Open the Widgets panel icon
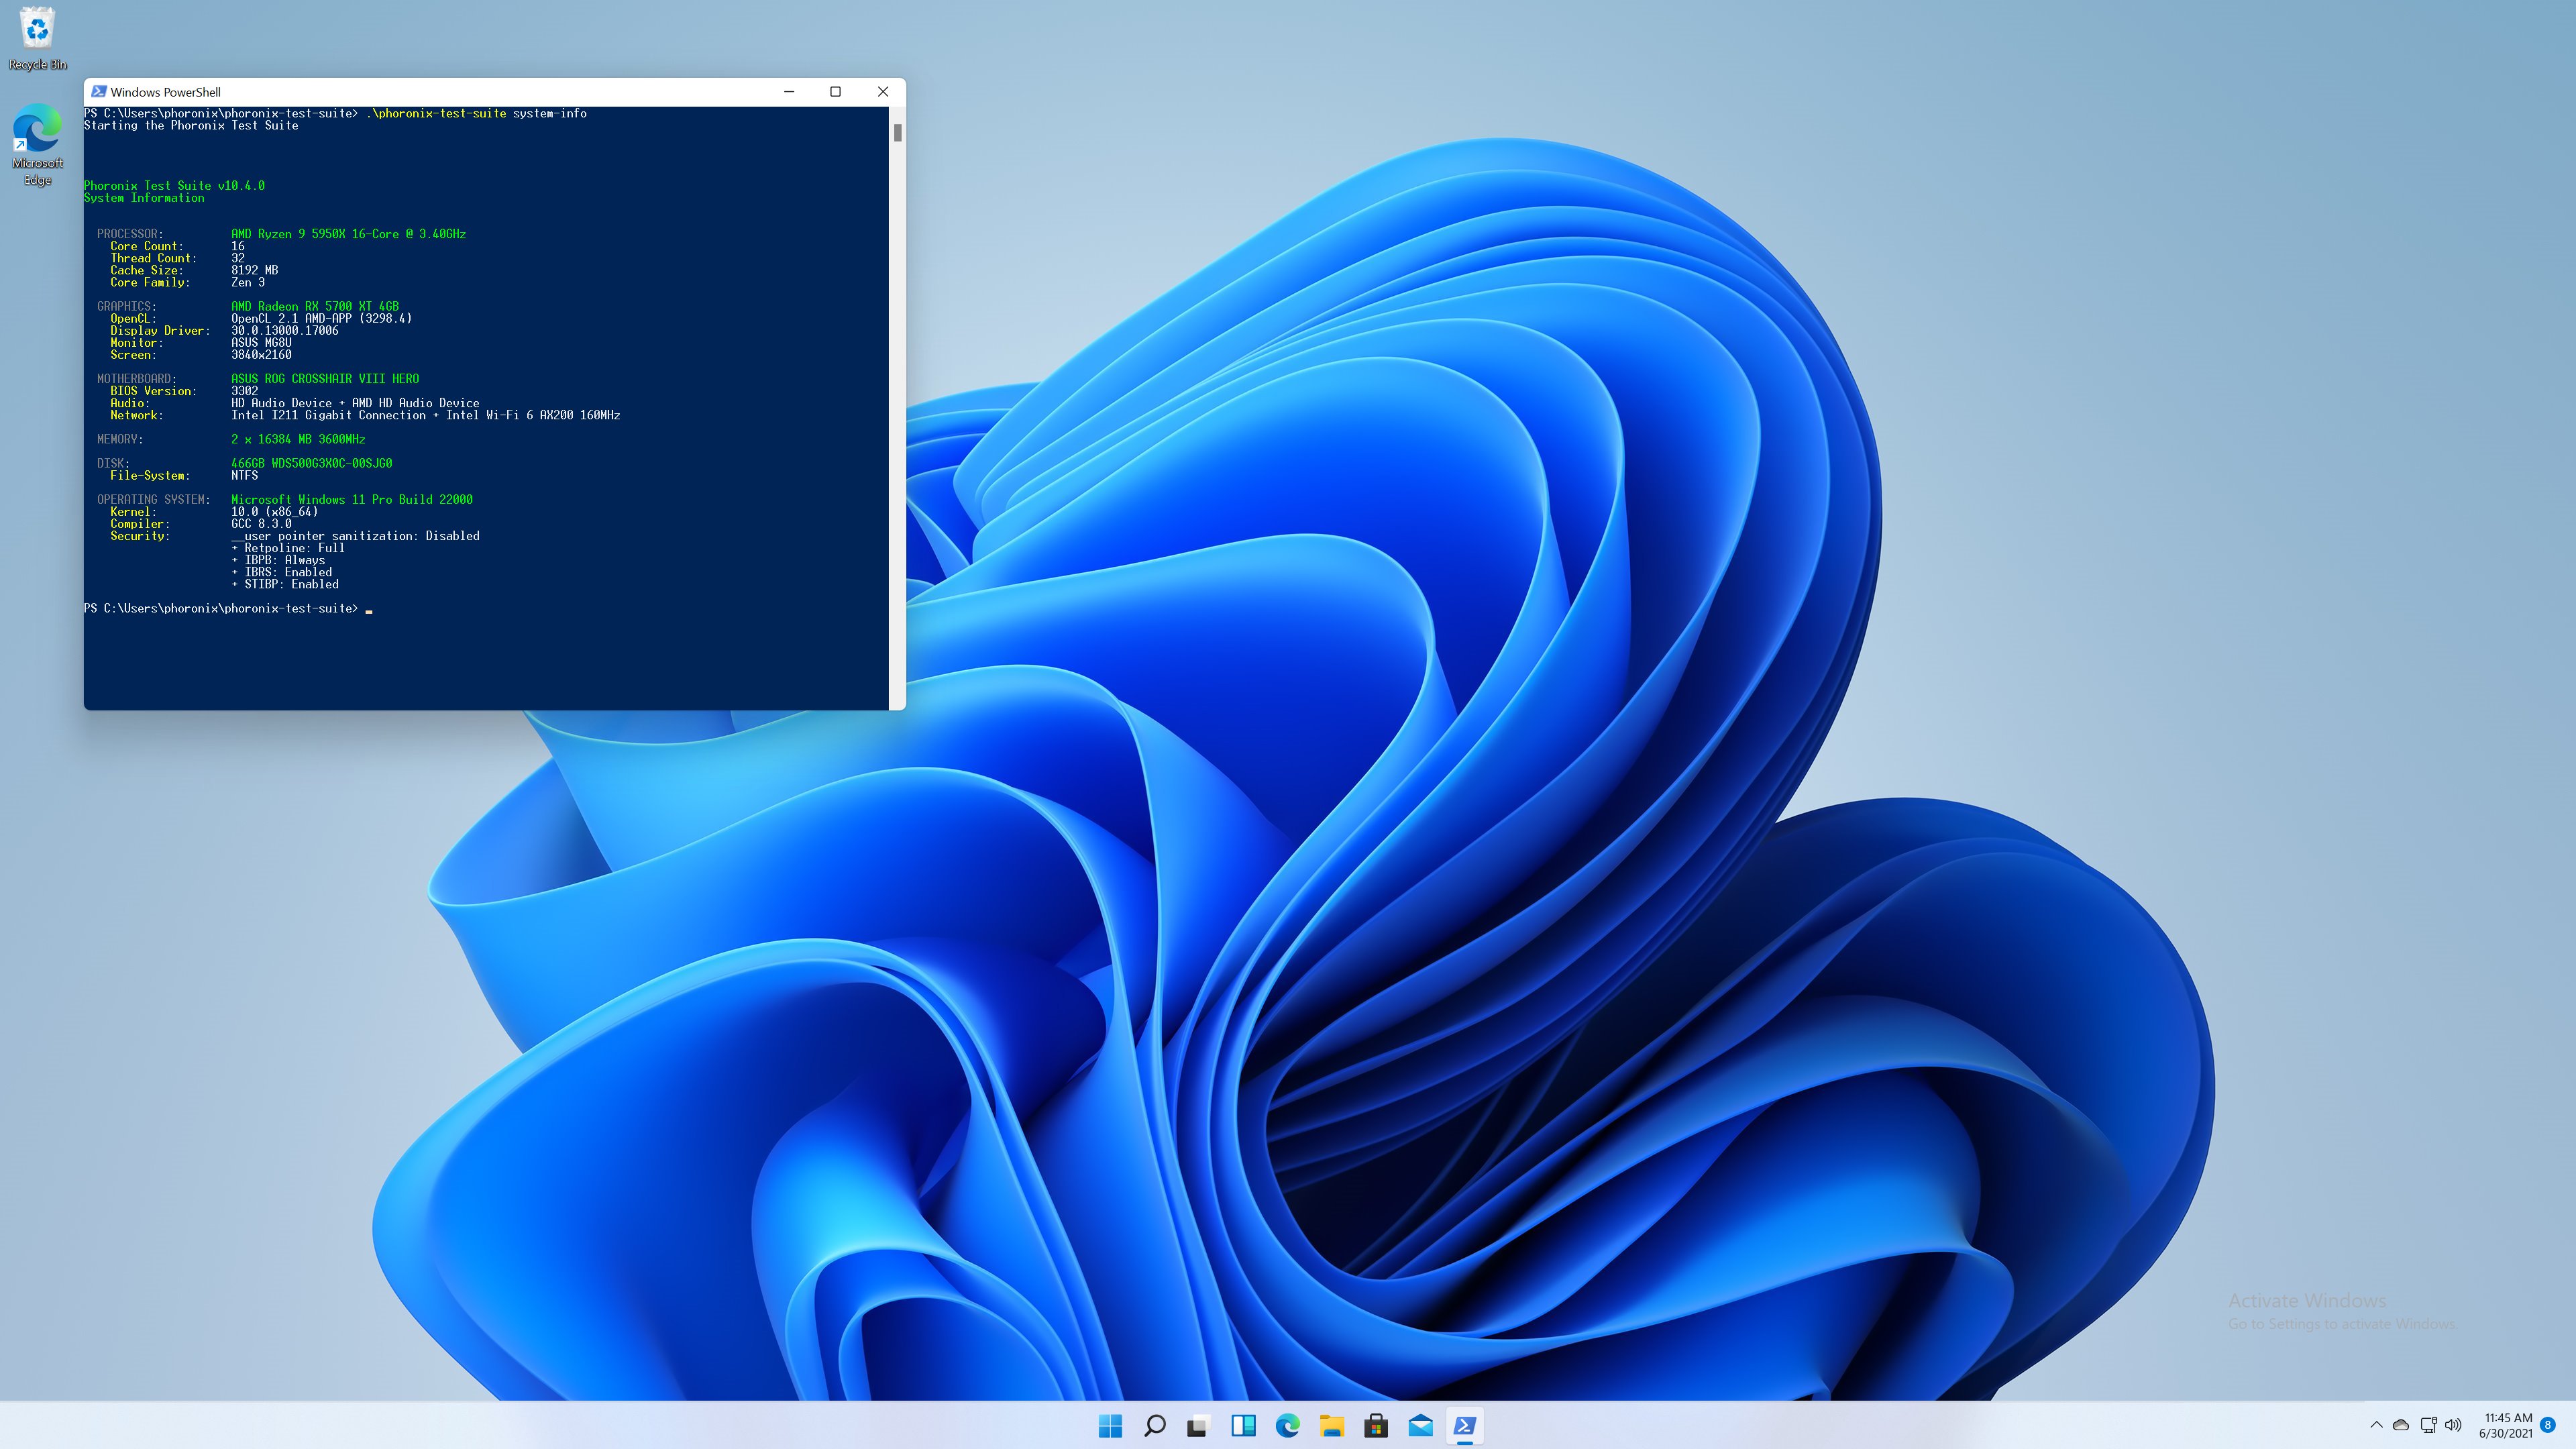Viewport: 2576px width, 1449px height. point(1243,1426)
